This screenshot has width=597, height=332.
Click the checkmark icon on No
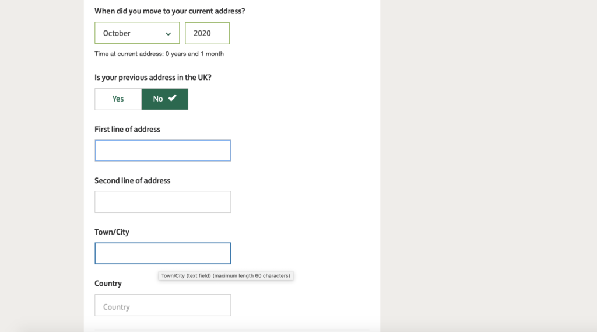[173, 98]
